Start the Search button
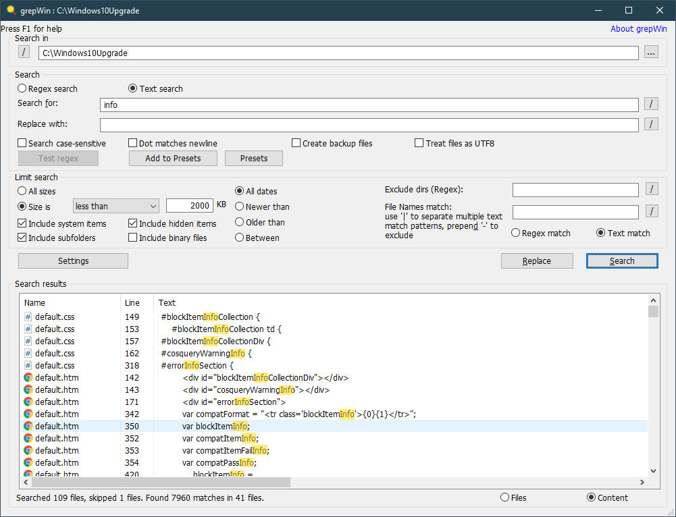This screenshot has height=517, width=676. click(622, 261)
